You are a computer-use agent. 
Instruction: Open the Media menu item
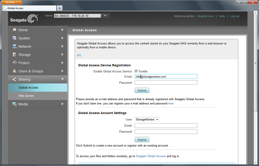(x=38, y=104)
